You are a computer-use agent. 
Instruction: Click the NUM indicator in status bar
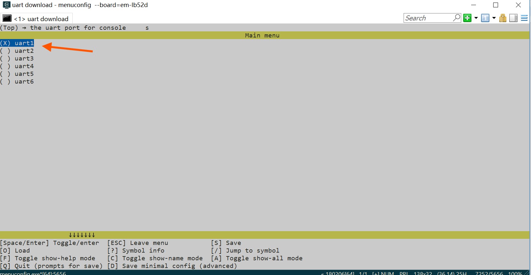coord(387,273)
